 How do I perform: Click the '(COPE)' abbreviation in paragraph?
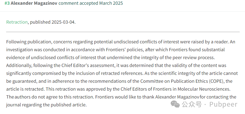[x=216, y=81]
